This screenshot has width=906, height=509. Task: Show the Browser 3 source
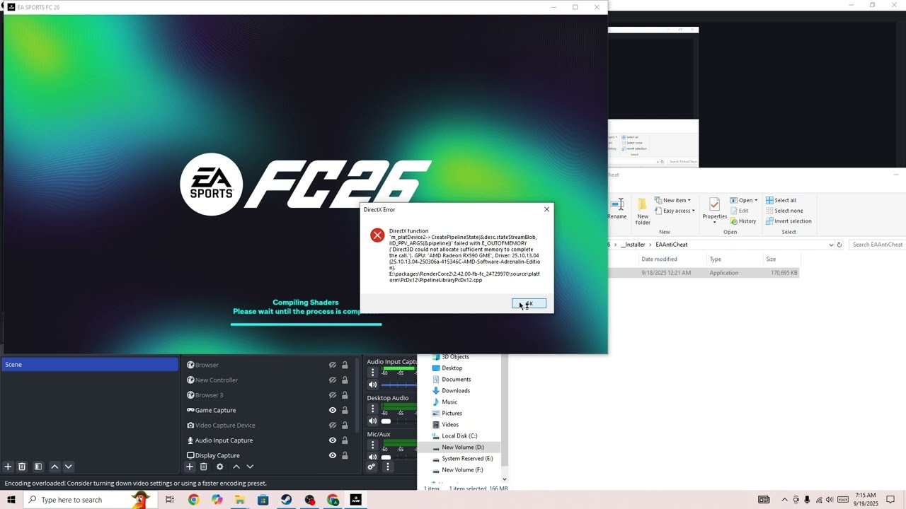332,395
